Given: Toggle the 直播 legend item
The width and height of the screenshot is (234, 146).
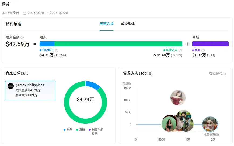Looking at the screenshot, I should 81,129.
